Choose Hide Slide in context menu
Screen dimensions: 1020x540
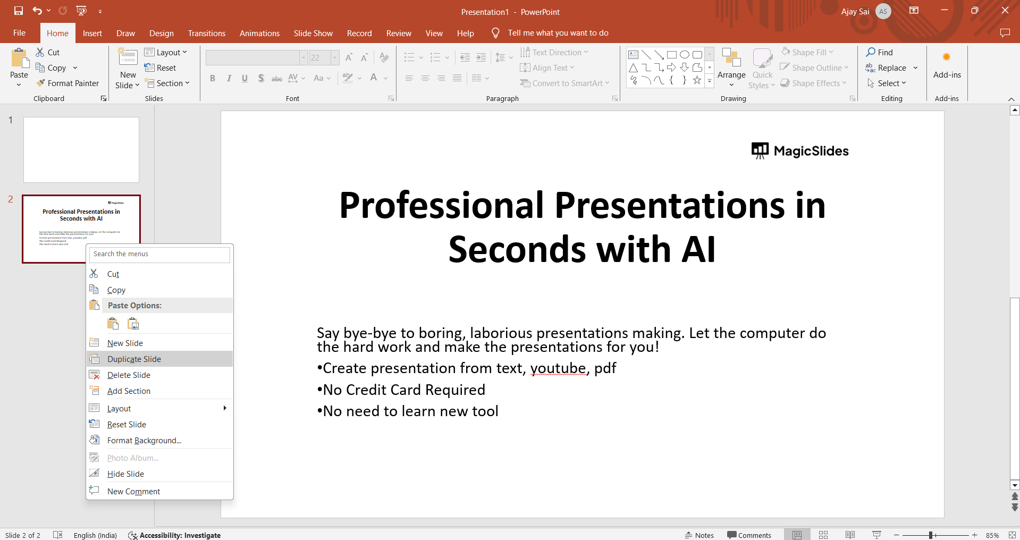click(125, 474)
